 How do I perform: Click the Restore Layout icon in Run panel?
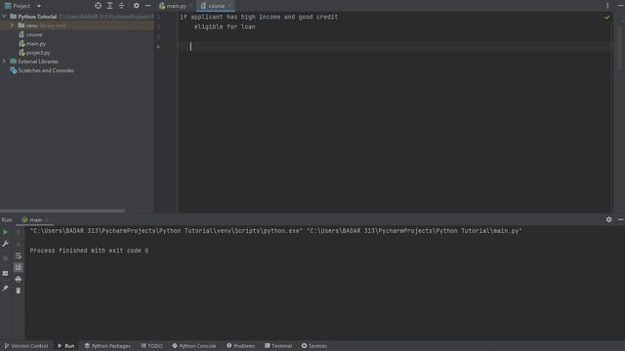5,273
